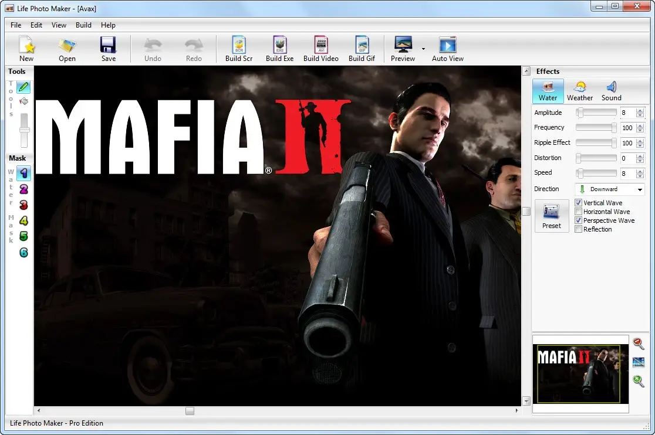
Task: Click canvas horizontal scrollbar right arrow
Action: 516,411
